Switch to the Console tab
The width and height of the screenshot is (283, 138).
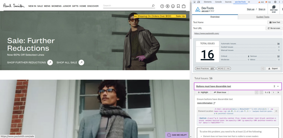click(x=218, y=2)
